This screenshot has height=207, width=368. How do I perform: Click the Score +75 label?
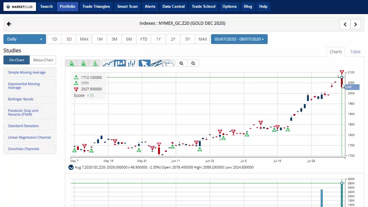(x=84, y=95)
